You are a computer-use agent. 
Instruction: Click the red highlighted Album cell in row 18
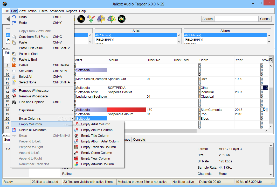click(127, 110)
